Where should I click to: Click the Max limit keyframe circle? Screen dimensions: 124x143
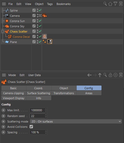pos(3,110)
